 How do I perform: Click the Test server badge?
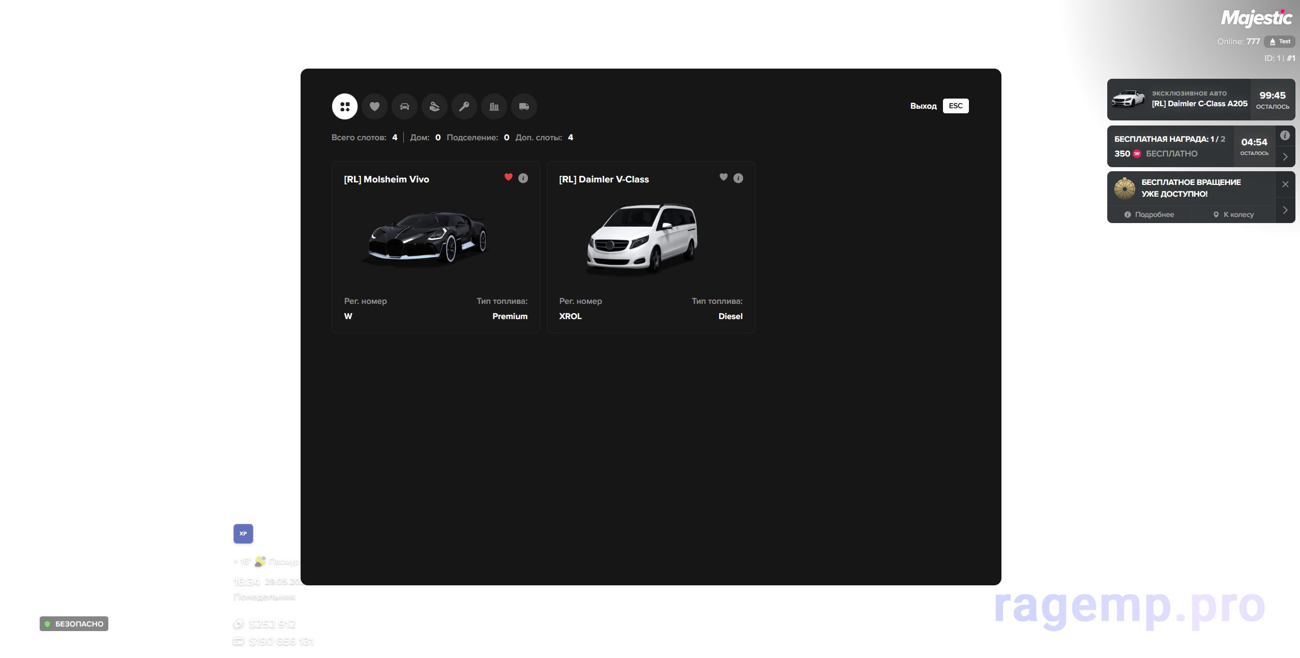pos(1280,42)
